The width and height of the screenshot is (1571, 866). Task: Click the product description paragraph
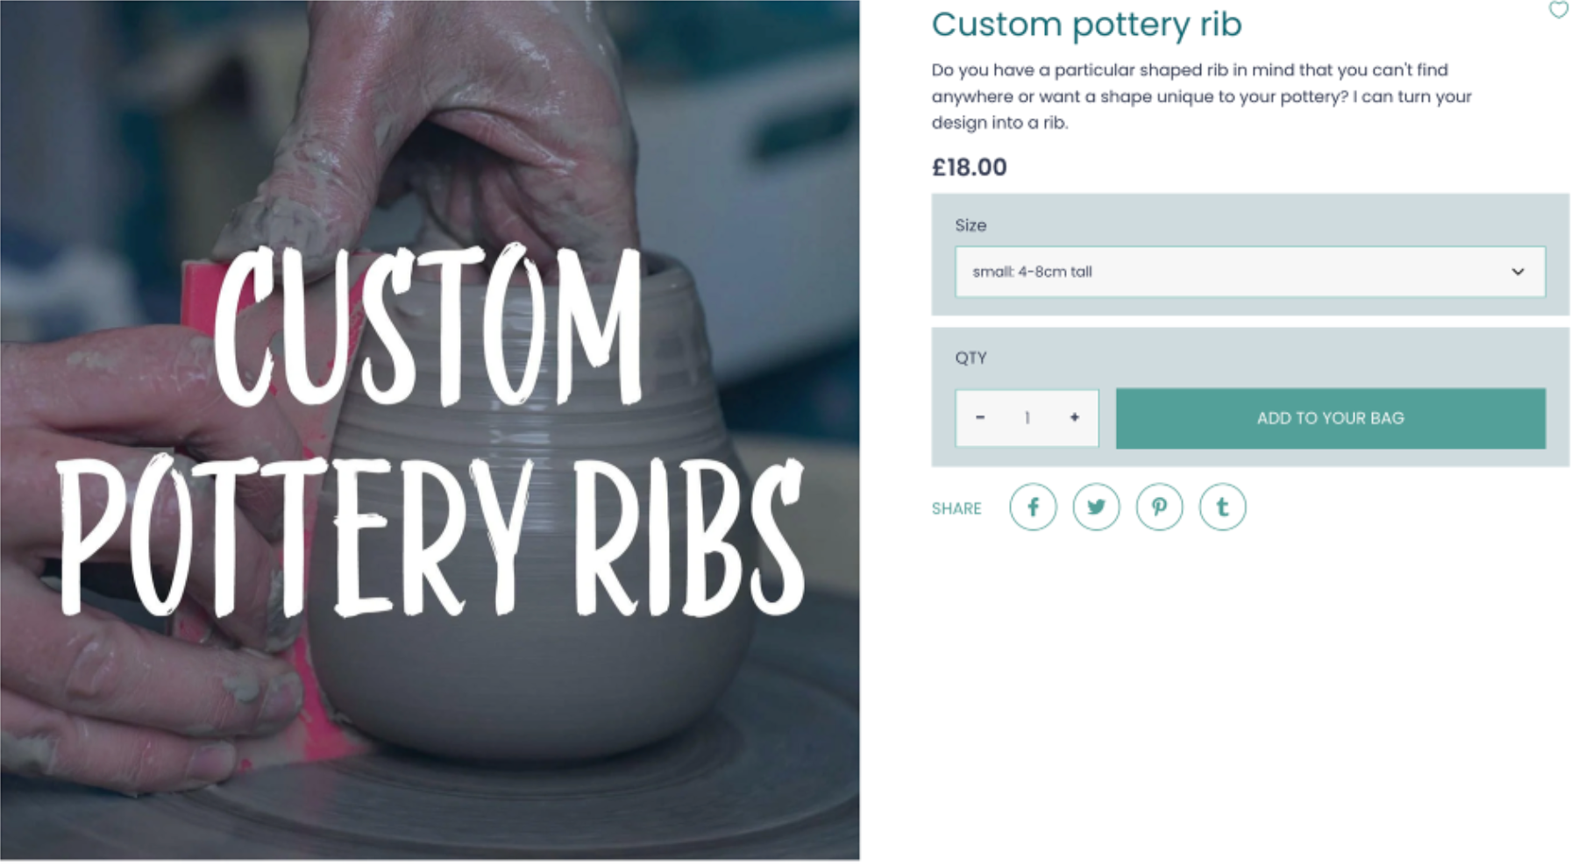[x=1201, y=96]
